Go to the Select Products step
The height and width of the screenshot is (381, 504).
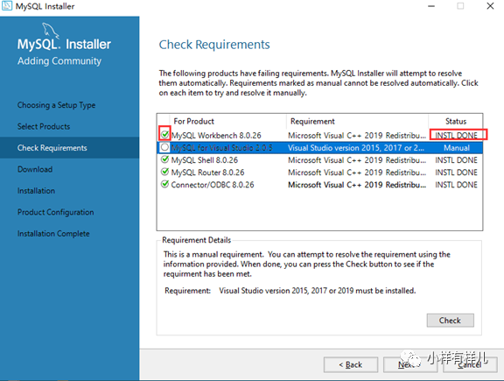pos(44,126)
